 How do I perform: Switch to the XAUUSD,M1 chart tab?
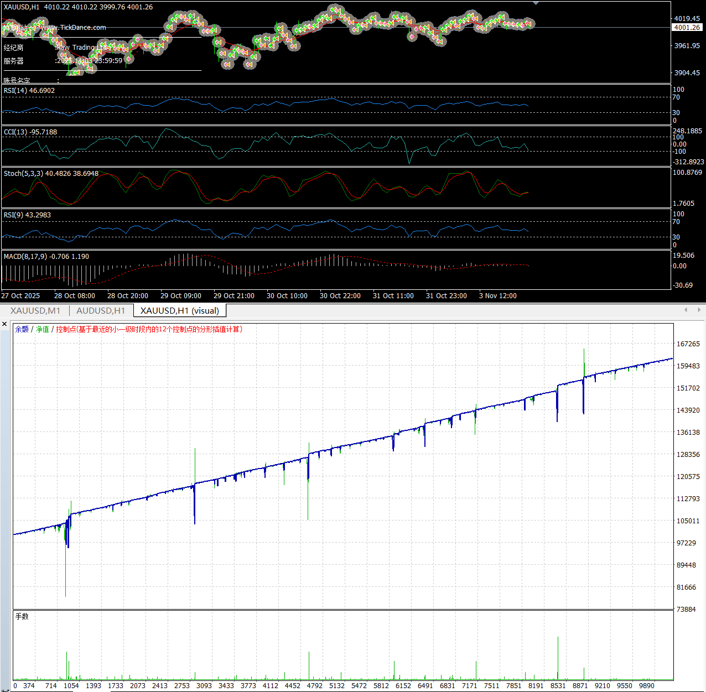pyautogui.click(x=35, y=311)
